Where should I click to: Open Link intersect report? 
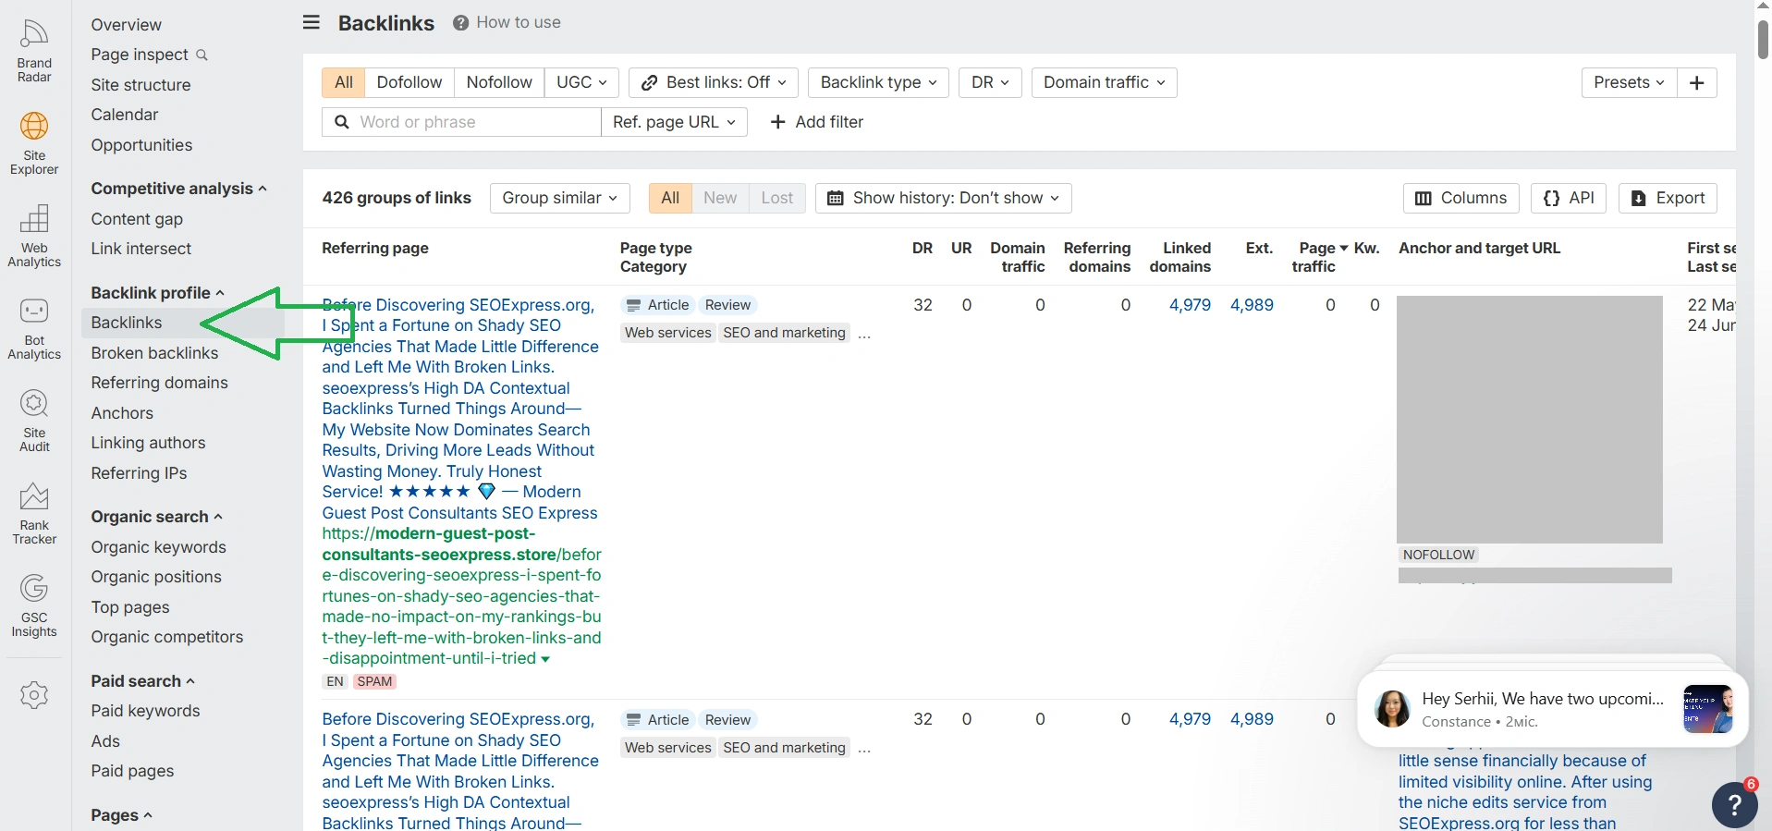coord(141,249)
